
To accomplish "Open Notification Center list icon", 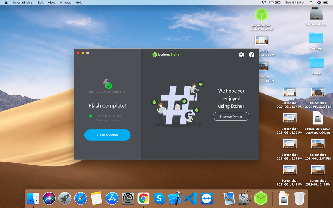I will point(326,3).
